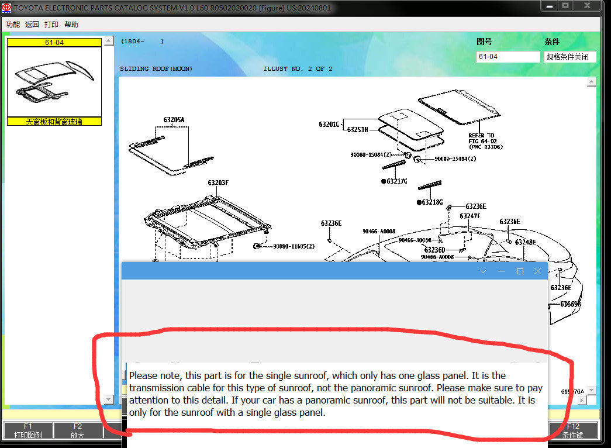Click the F2 放大 zoom button
The image size is (611, 448).
click(x=77, y=430)
